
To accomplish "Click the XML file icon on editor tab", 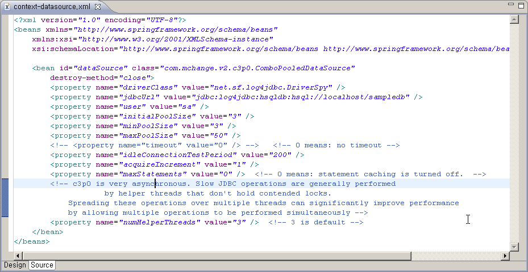I will click(7, 7).
